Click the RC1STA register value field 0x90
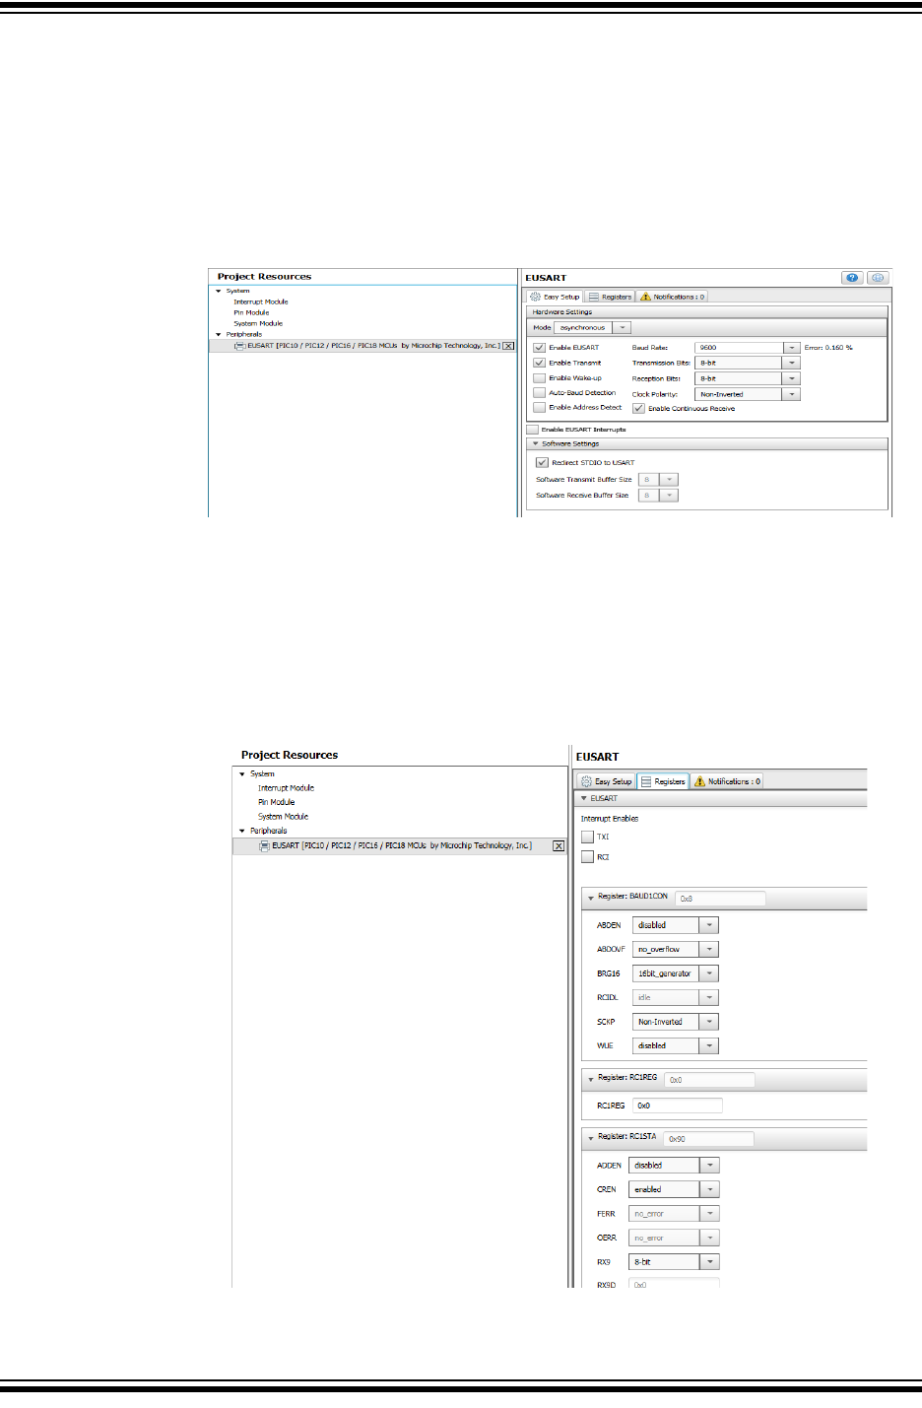The width and height of the screenshot is (922, 1408). [708, 1139]
